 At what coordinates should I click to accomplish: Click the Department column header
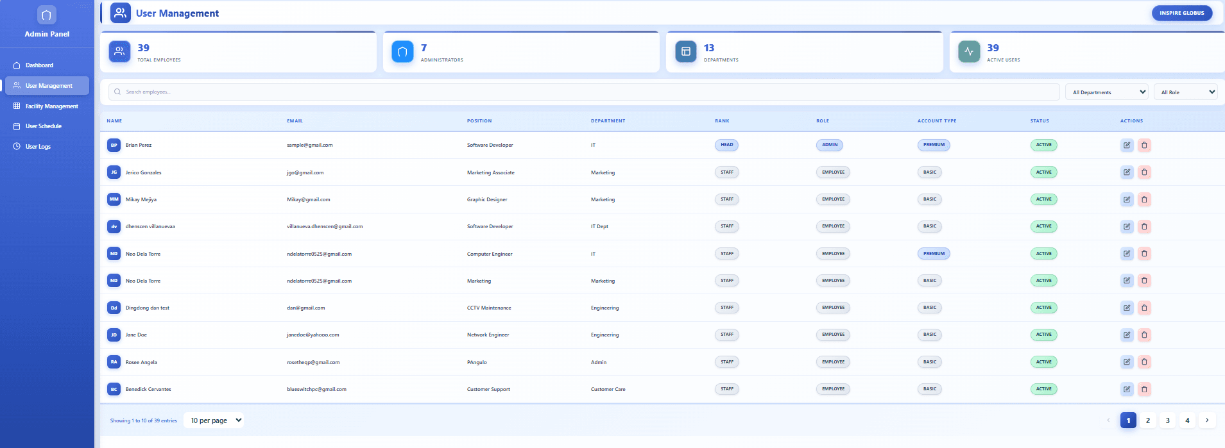click(608, 120)
